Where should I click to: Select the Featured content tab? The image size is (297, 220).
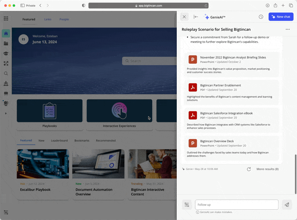[x=26, y=141]
